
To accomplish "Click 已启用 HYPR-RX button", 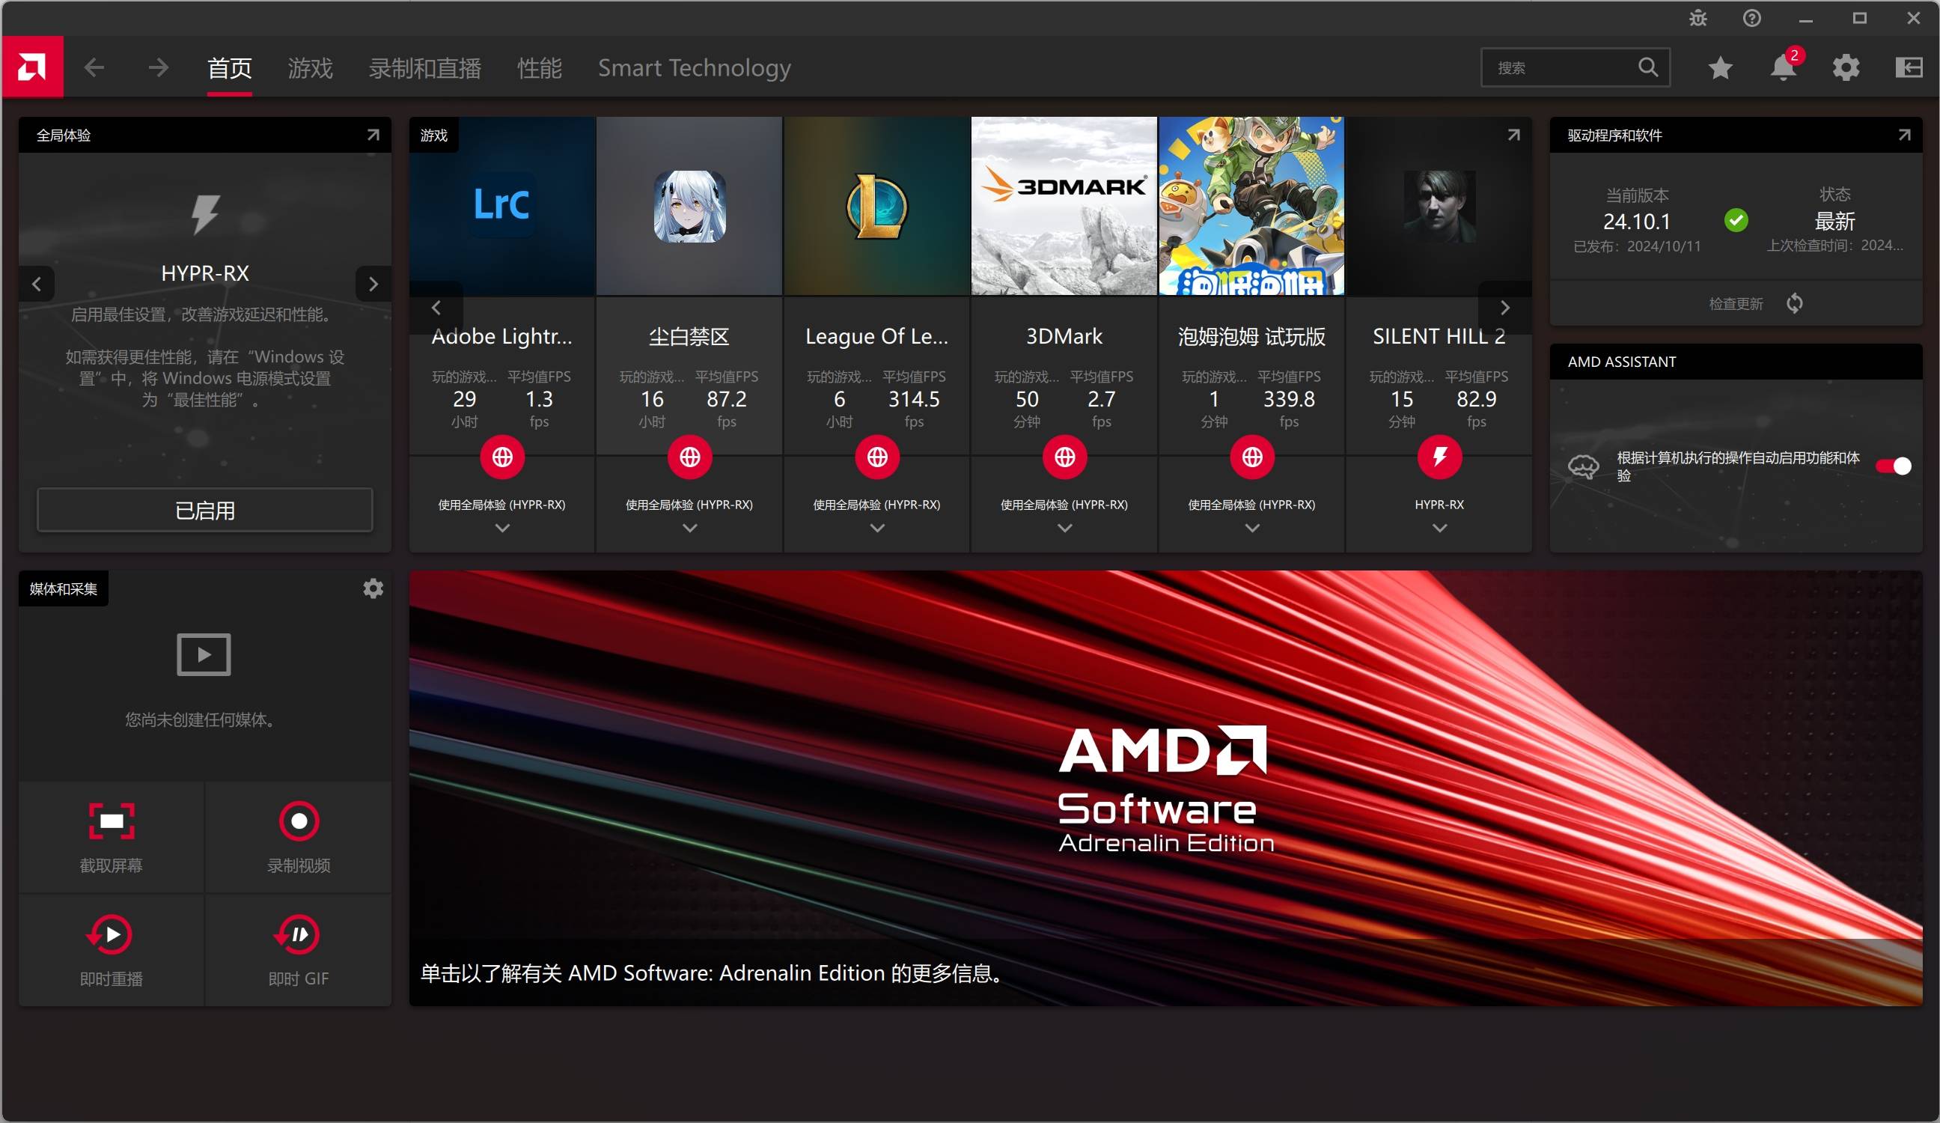I will (x=204, y=511).
